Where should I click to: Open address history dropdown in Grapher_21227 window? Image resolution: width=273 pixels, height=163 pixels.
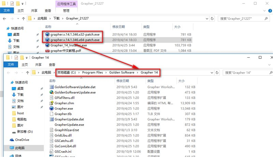tap(207, 19)
